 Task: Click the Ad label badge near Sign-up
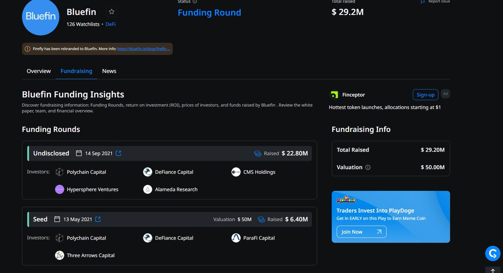pos(446,94)
